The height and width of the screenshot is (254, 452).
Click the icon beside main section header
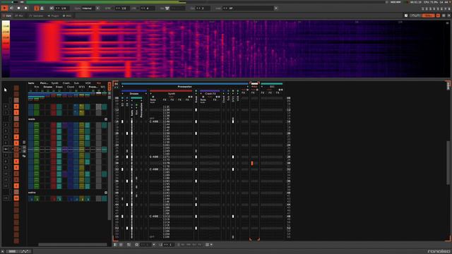coord(106,119)
